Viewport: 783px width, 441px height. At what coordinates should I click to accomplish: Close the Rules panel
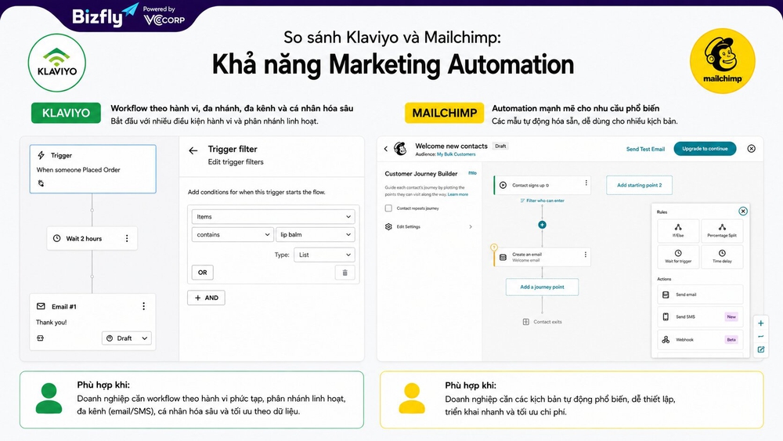click(x=743, y=211)
